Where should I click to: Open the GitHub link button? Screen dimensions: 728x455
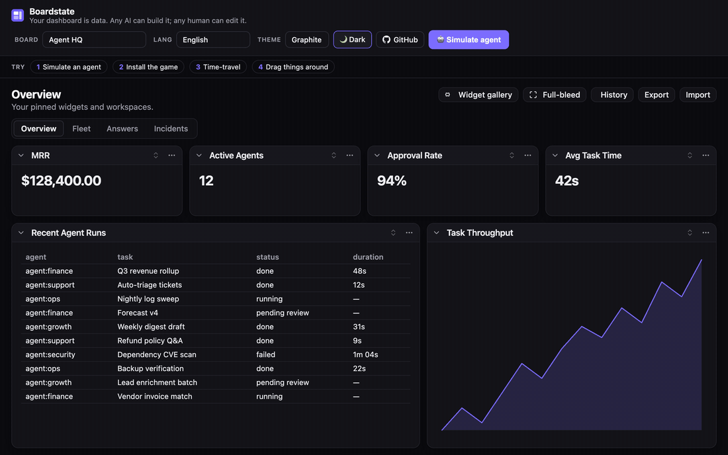pos(400,40)
